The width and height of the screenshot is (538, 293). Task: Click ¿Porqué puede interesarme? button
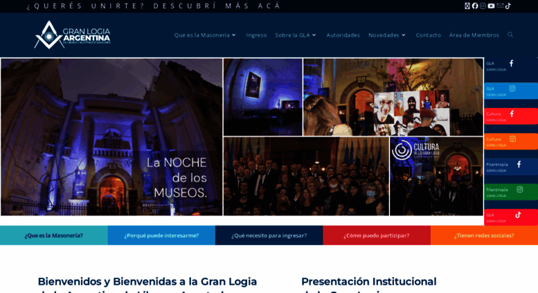tap(161, 236)
